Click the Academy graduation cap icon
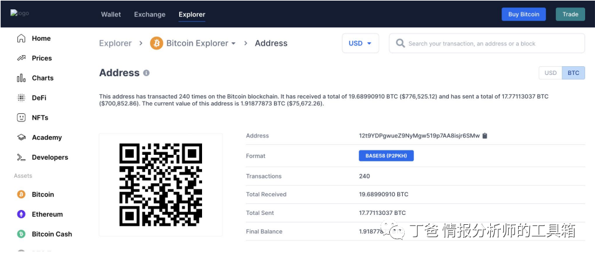This screenshot has height=257, width=595. (21, 137)
